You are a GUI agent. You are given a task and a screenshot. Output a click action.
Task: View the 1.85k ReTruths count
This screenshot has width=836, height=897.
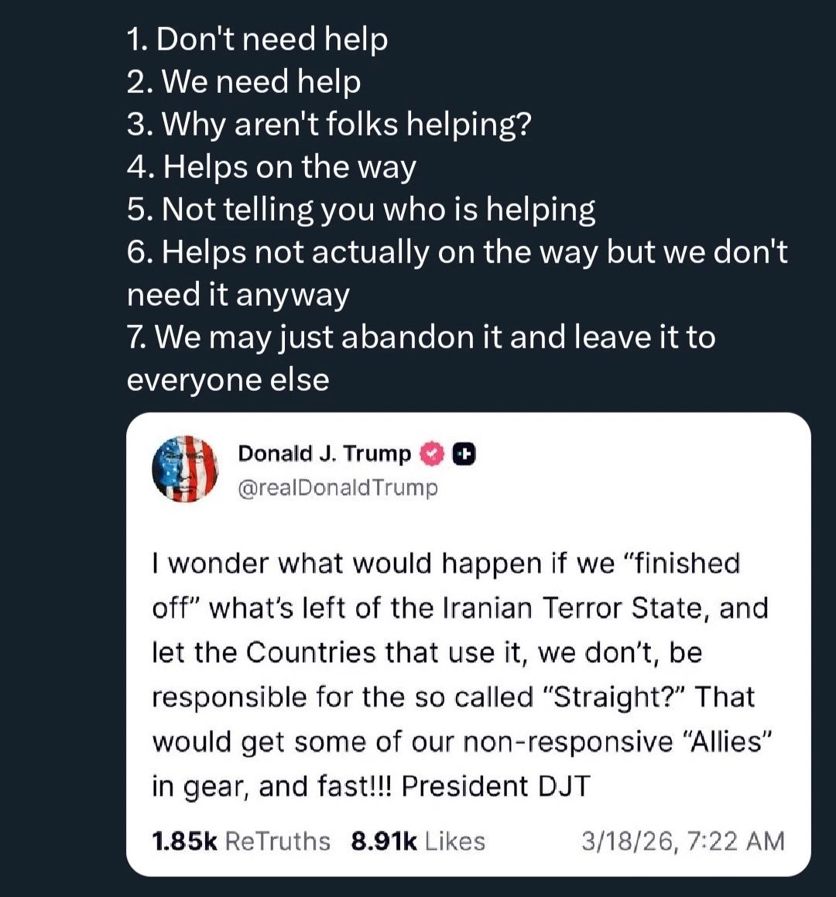[241, 841]
